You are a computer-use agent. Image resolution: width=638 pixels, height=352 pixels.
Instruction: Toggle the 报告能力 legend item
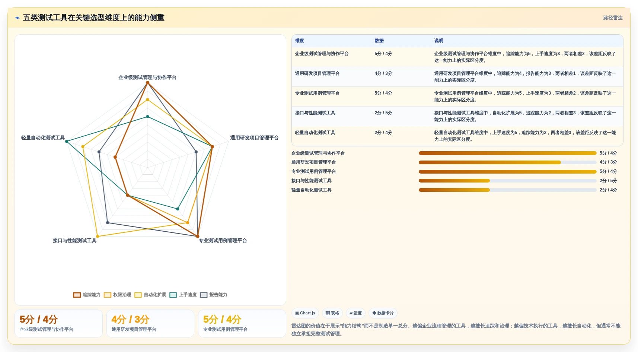coord(214,295)
